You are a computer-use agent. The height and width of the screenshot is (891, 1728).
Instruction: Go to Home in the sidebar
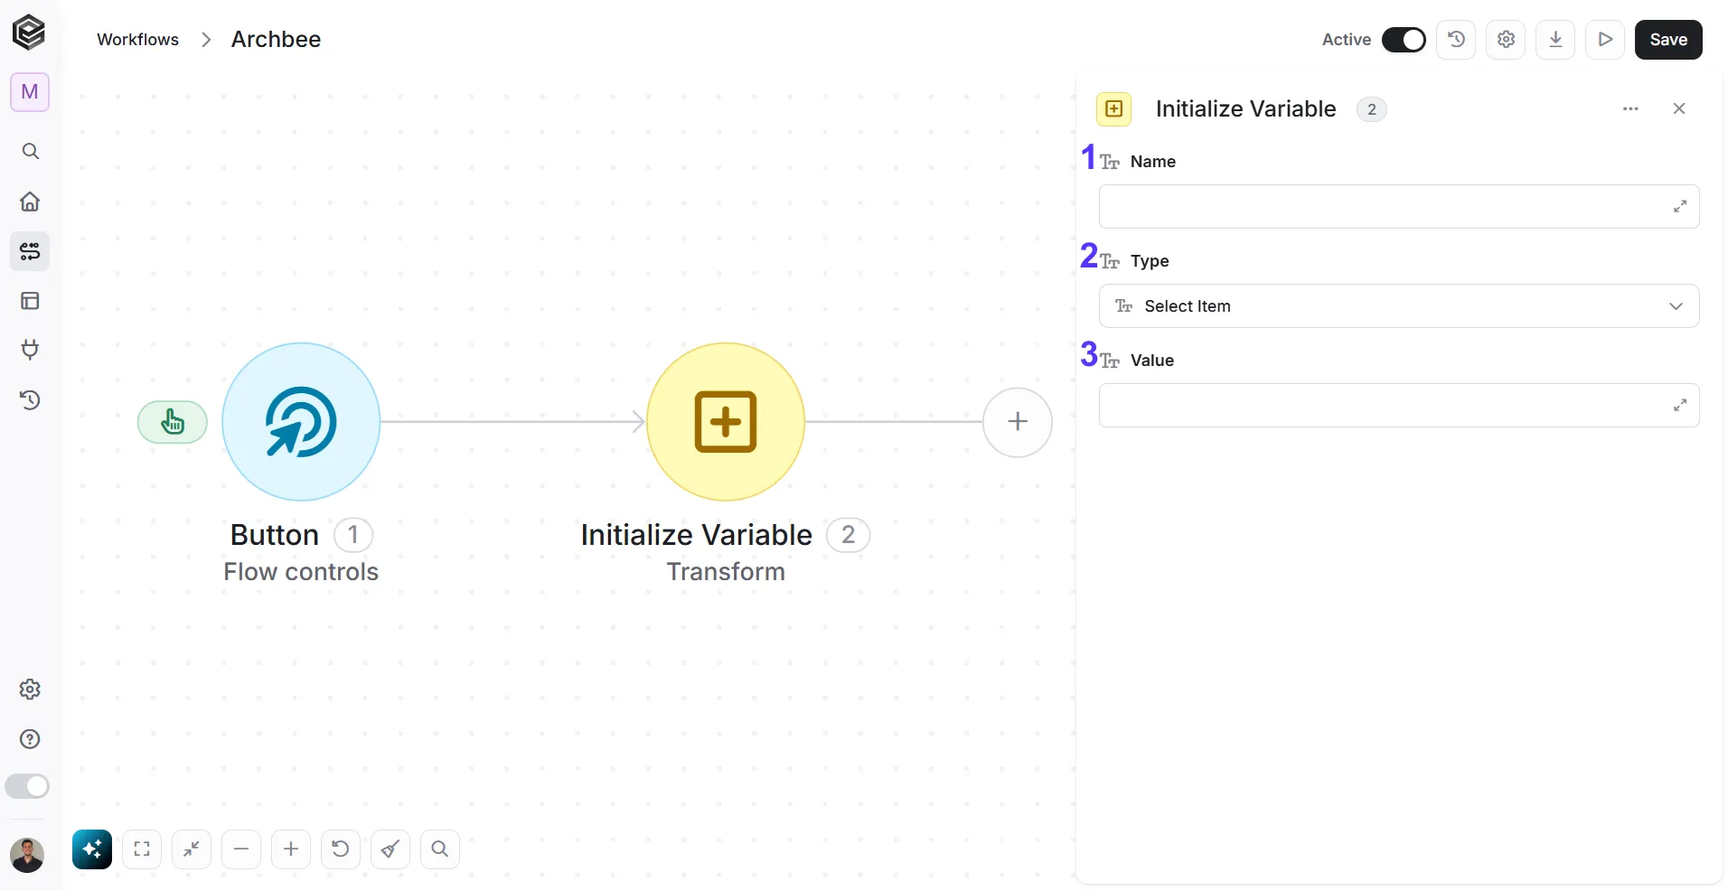(30, 202)
